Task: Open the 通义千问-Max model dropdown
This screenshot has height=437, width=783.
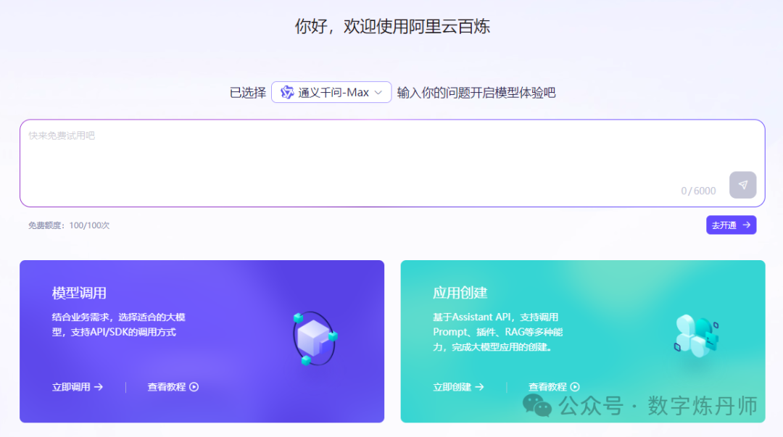Action: (331, 92)
